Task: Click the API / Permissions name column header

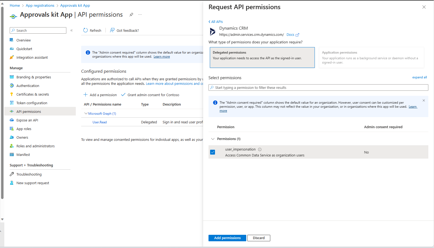Action: [x=102, y=104]
